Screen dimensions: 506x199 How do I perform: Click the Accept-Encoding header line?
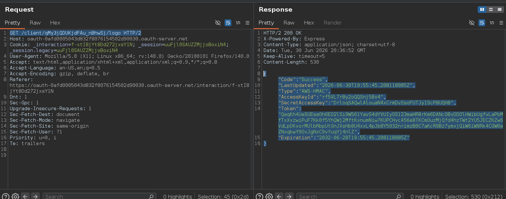click(59, 74)
